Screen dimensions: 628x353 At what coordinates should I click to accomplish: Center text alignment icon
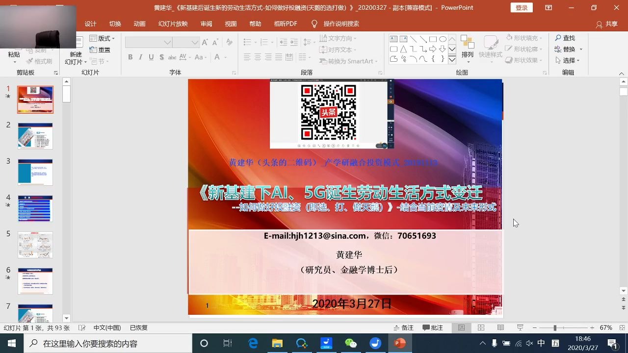coord(258,57)
